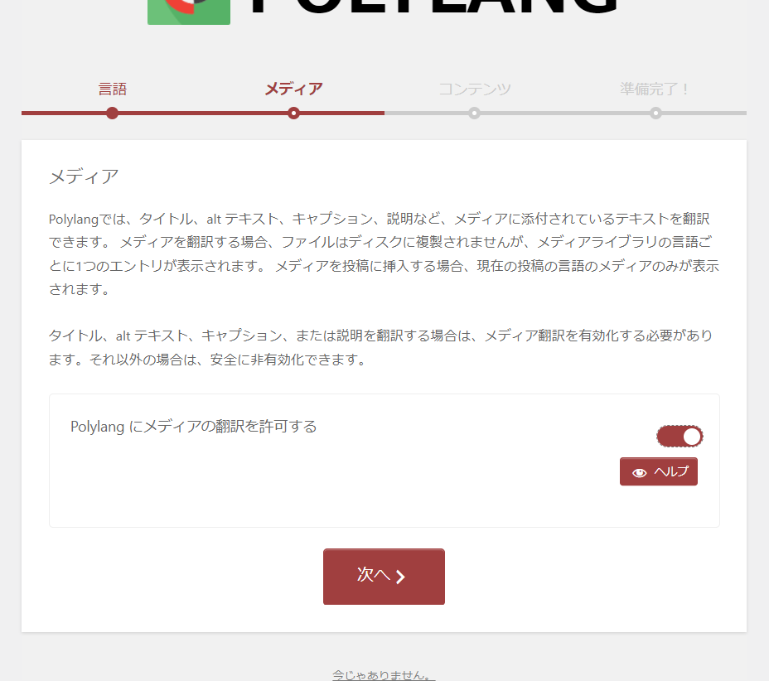769x681 pixels.
Task: Click the Polylang にメディアの翻訳を許可する label
Action: pyautogui.click(x=194, y=427)
